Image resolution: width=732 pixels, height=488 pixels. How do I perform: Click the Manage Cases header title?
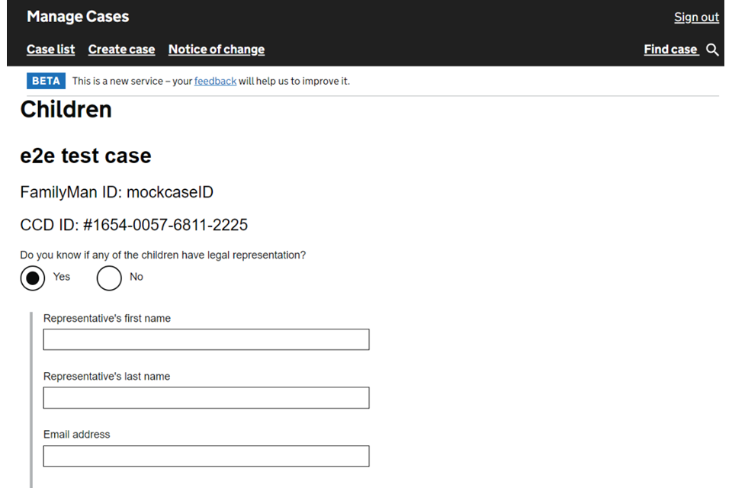[x=78, y=17]
